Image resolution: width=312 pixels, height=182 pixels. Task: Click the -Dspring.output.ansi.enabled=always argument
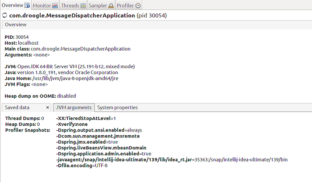tap(99, 130)
